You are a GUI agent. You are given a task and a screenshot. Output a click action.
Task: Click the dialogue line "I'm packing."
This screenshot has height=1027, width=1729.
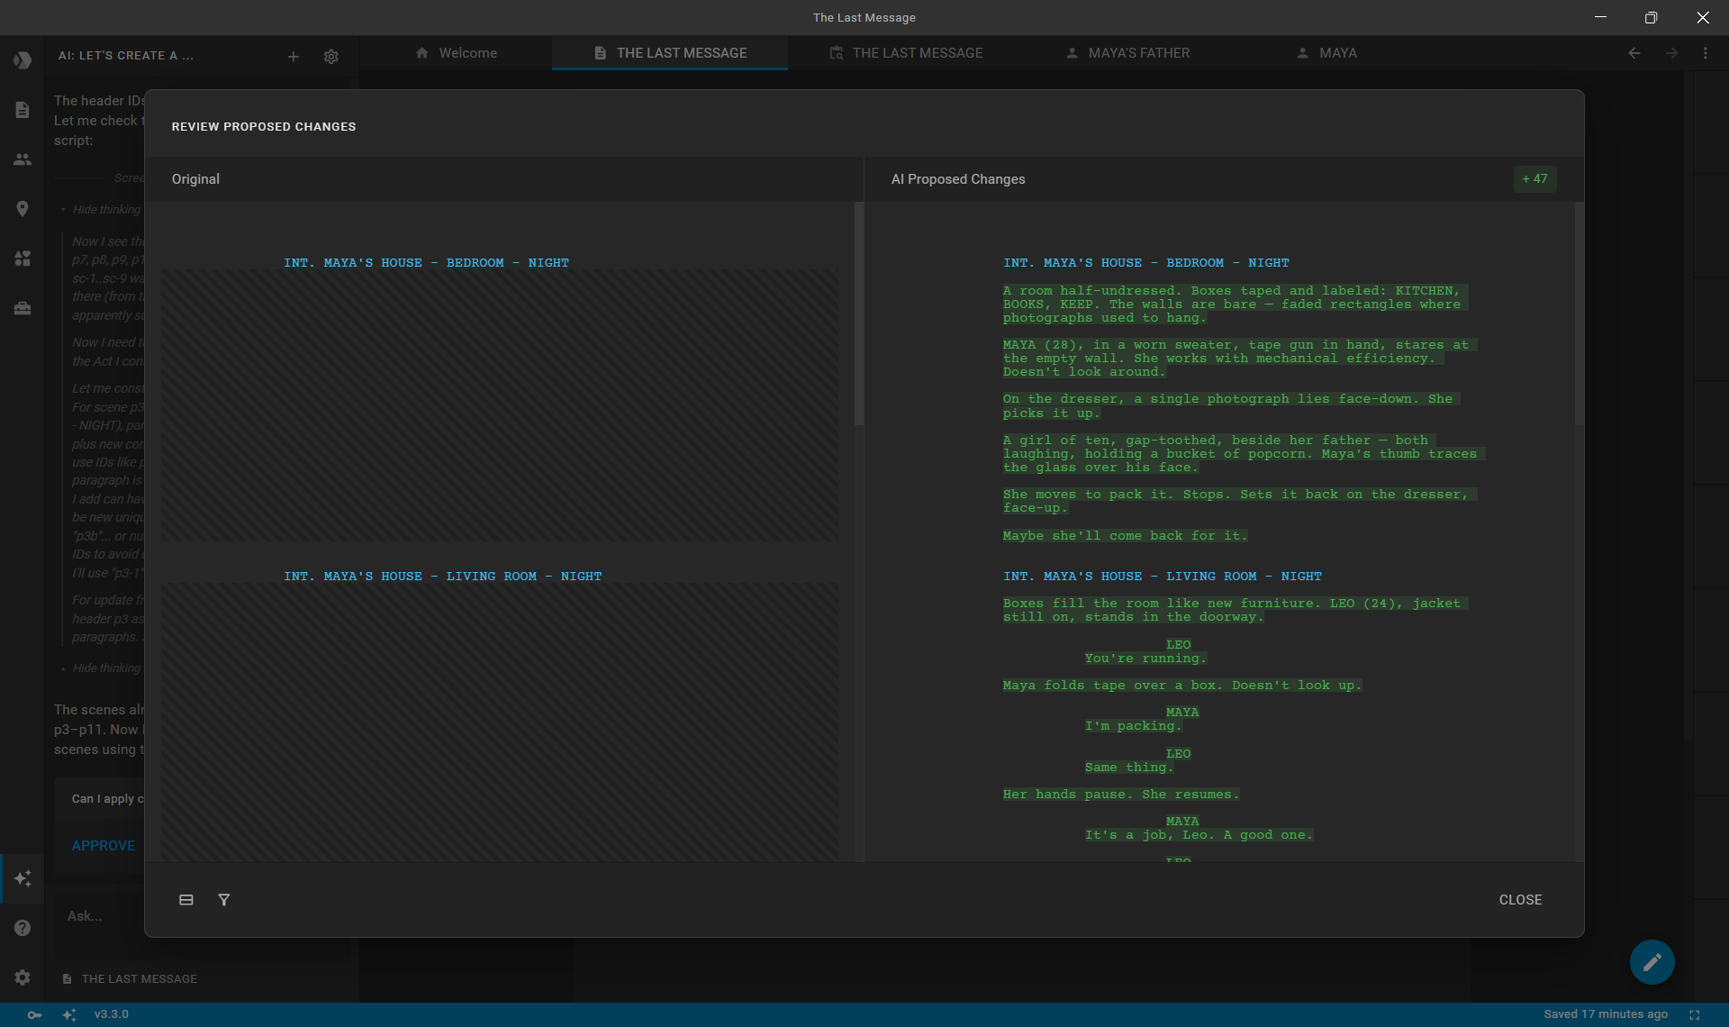tap(1133, 726)
